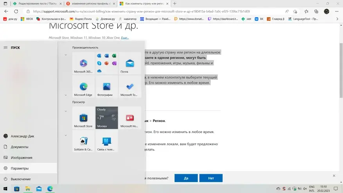Open Microsoft Store from the taskbar
The image size is (343, 193).
tap(17, 189)
